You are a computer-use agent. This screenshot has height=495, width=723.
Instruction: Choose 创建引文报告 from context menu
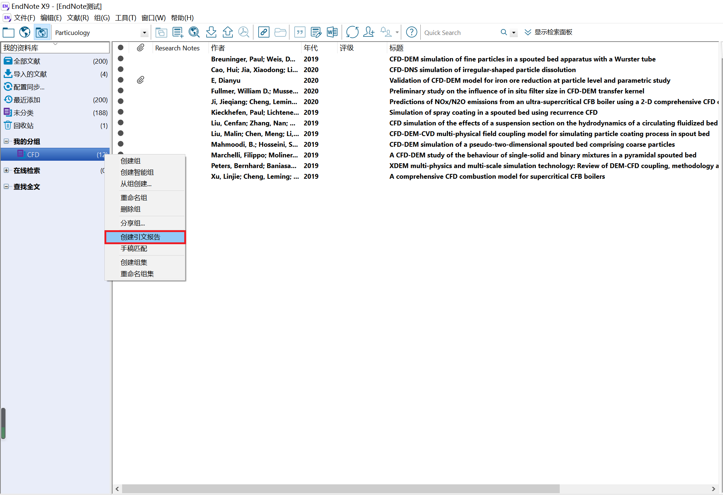[145, 237]
